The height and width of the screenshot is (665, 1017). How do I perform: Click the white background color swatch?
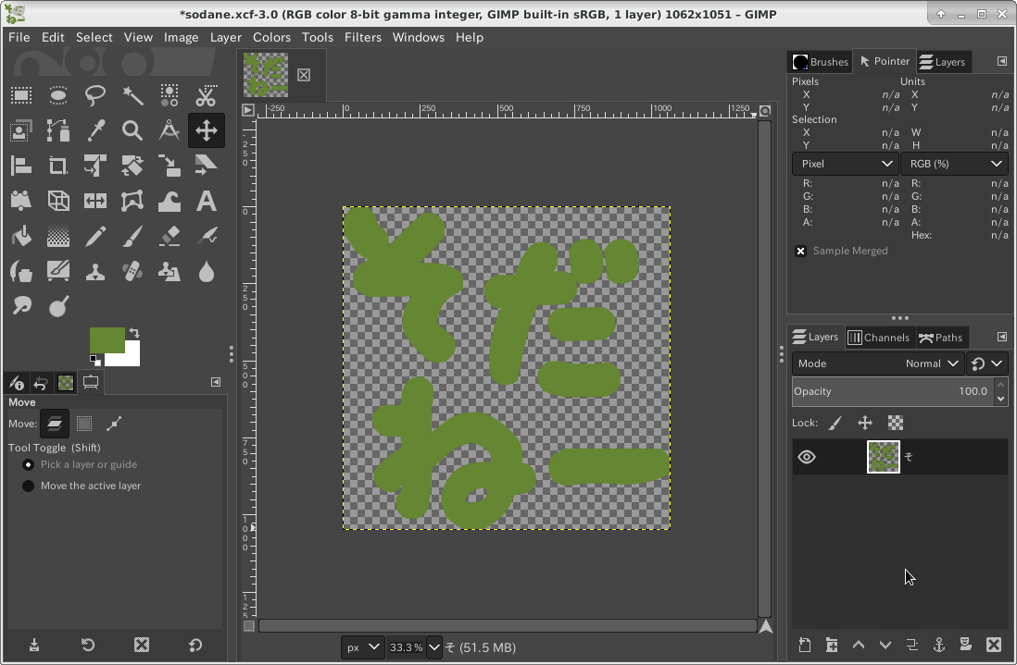click(x=130, y=358)
